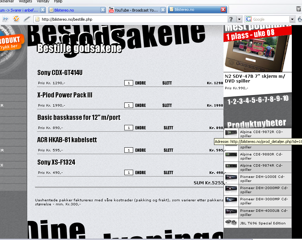Viewport: 302px width, 240px height.
Task: Switch to the YouTube Broadcast tab
Action: pyautogui.click(x=137, y=10)
